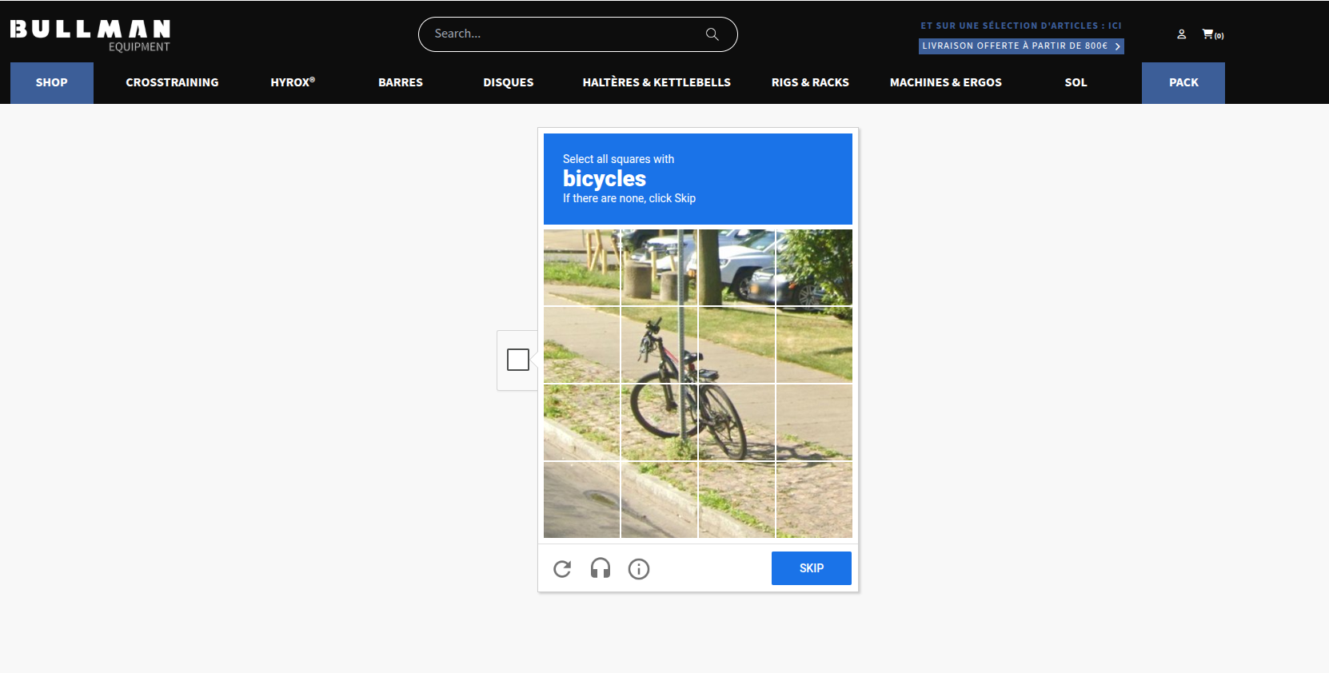
Task: Follow the 'Sélection d'articles : ICI' link
Action: (x=1020, y=26)
